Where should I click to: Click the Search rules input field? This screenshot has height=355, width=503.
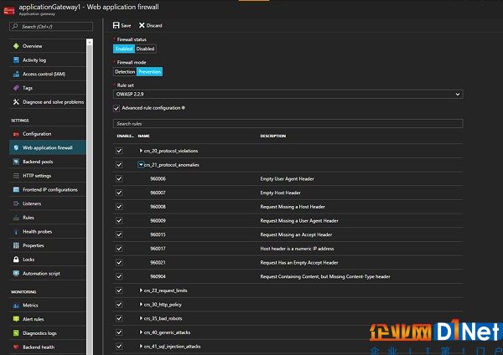(x=288, y=124)
